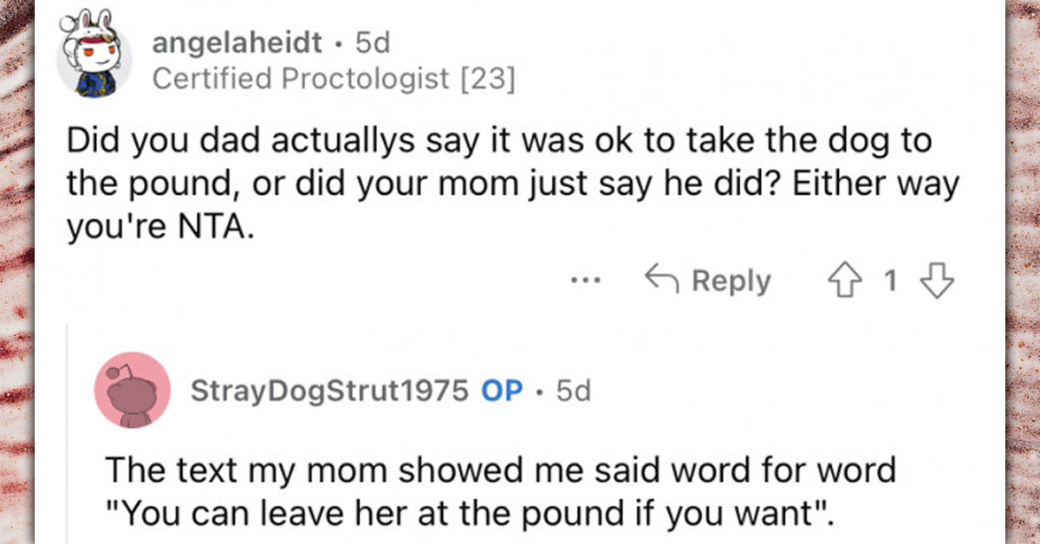The width and height of the screenshot is (1040, 544).
Task: Click the reply arrow icon
Action: pos(661,282)
